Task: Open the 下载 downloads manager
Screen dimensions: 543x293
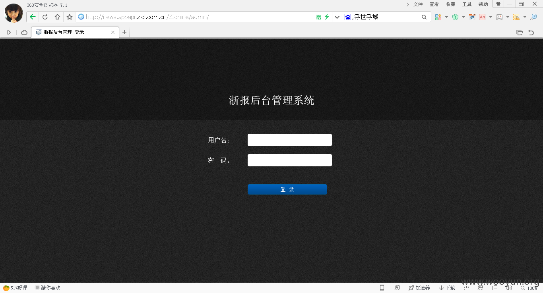Action: tap(447, 288)
